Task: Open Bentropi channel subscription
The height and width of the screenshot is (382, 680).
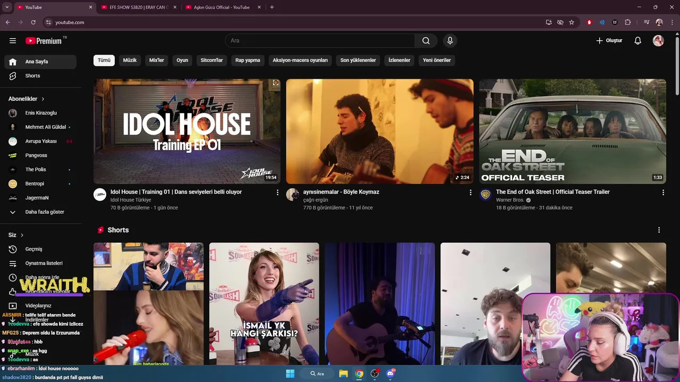Action: click(40, 184)
